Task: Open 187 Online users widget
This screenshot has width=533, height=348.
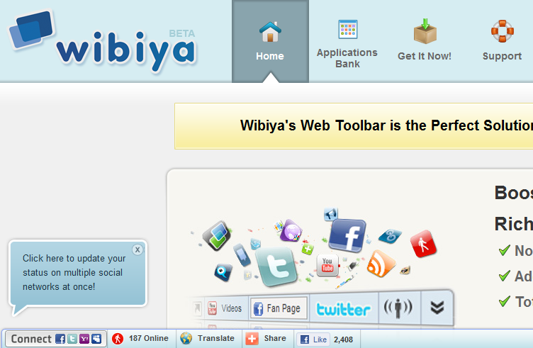Action: coord(140,339)
